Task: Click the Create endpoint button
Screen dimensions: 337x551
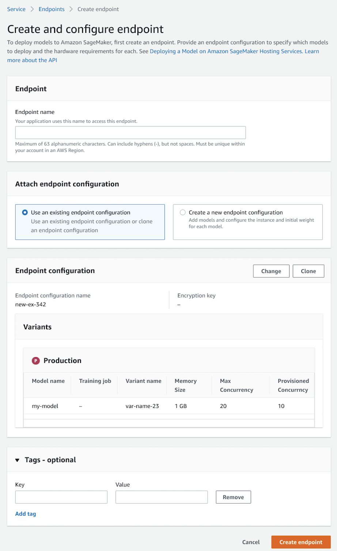Action: click(300, 542)
